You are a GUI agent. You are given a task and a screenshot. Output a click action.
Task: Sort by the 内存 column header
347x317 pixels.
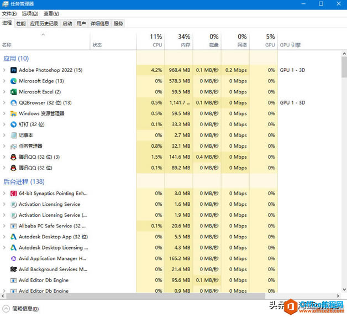tap(179, 41)
